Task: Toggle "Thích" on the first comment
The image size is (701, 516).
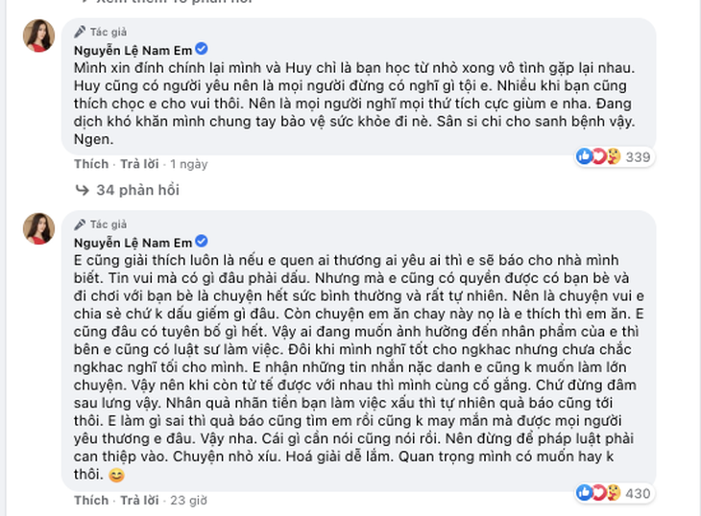Action: coord(91,164)
